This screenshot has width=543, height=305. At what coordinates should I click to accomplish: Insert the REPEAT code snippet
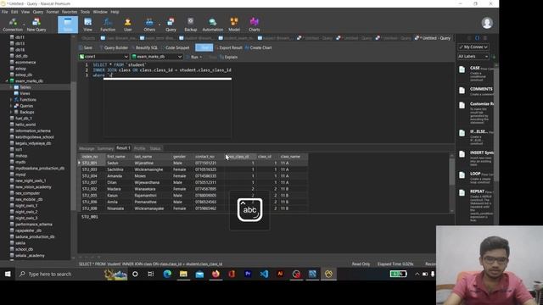coord(476,205)
